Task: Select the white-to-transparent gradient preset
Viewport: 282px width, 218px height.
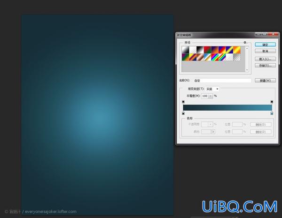Action: point(193,50)
